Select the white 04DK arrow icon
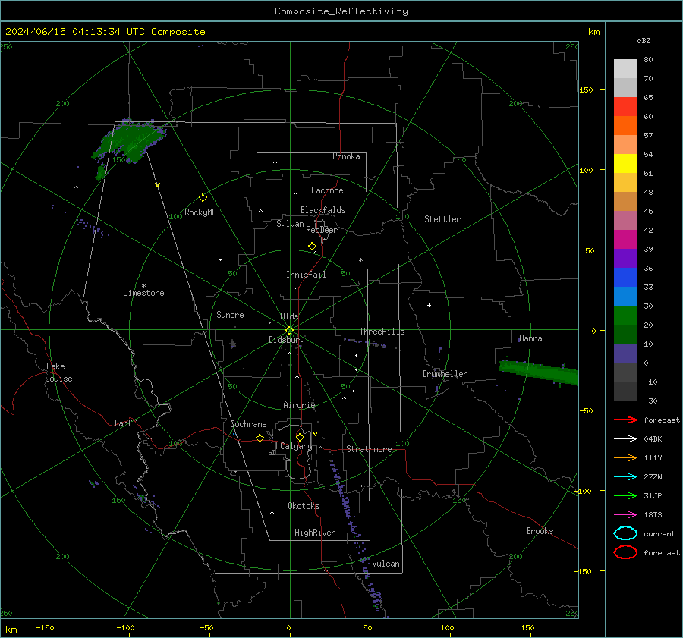The height and width of the screenshot is (638, 683). 625,439
